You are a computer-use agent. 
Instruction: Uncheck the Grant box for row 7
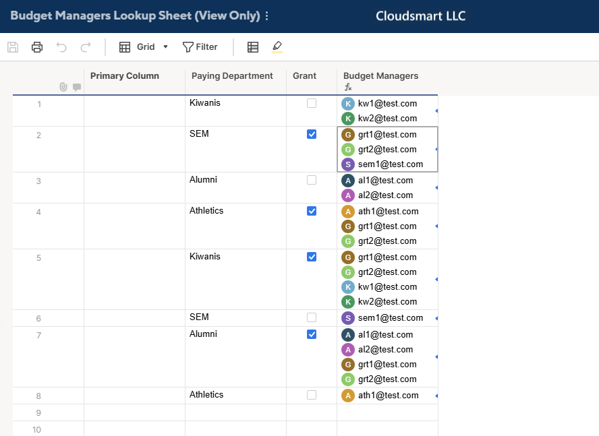coord(312,334)
